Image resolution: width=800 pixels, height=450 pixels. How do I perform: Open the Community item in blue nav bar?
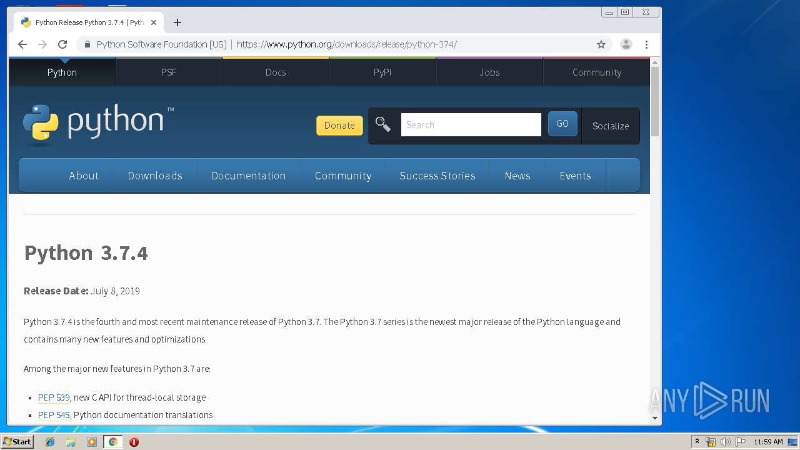(343, 176)
